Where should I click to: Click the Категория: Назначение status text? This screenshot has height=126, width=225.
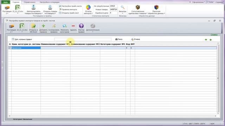pos(22,119)
